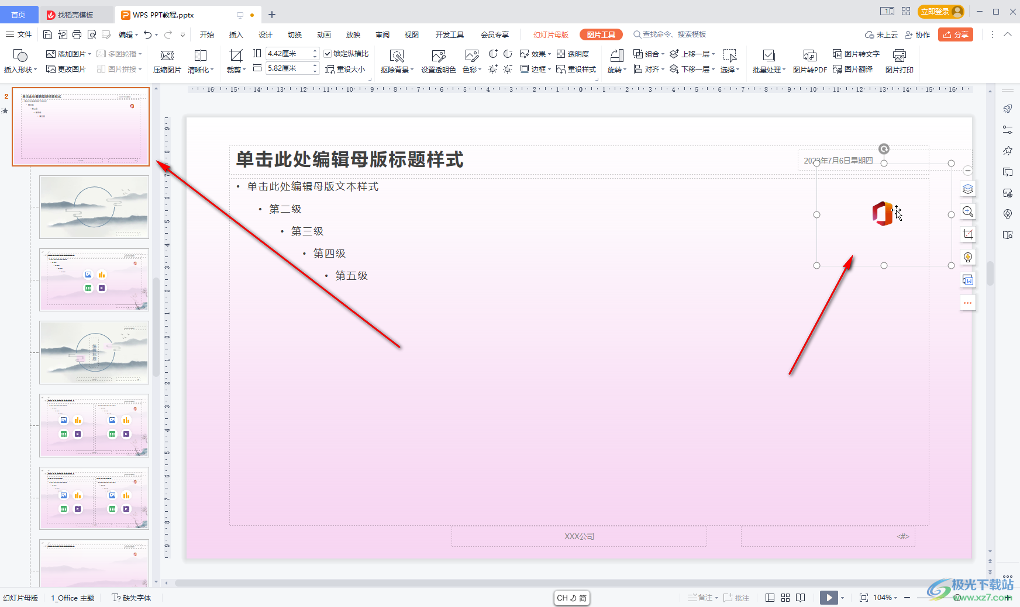
Task: Click the zoom out minus in status bar
Action: (x=907, y=598)
